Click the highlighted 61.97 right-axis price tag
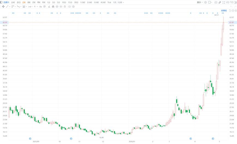 [232, 22]
